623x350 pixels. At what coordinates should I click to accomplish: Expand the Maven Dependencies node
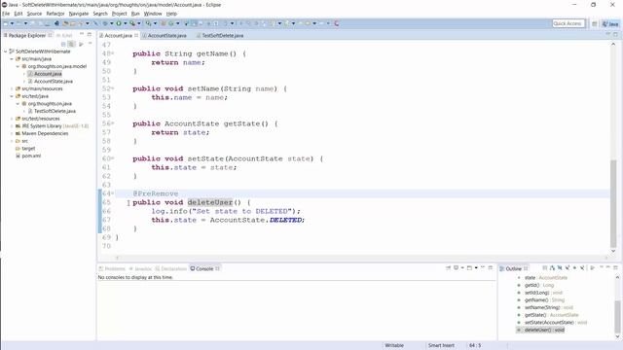pos(12,133)
